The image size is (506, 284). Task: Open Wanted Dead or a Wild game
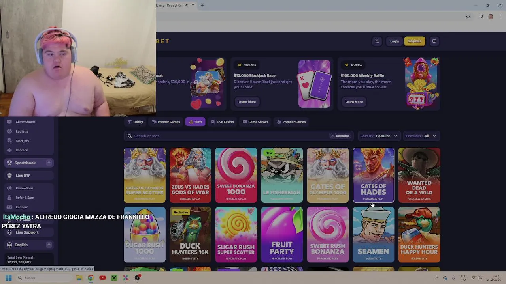coord(419,175)
